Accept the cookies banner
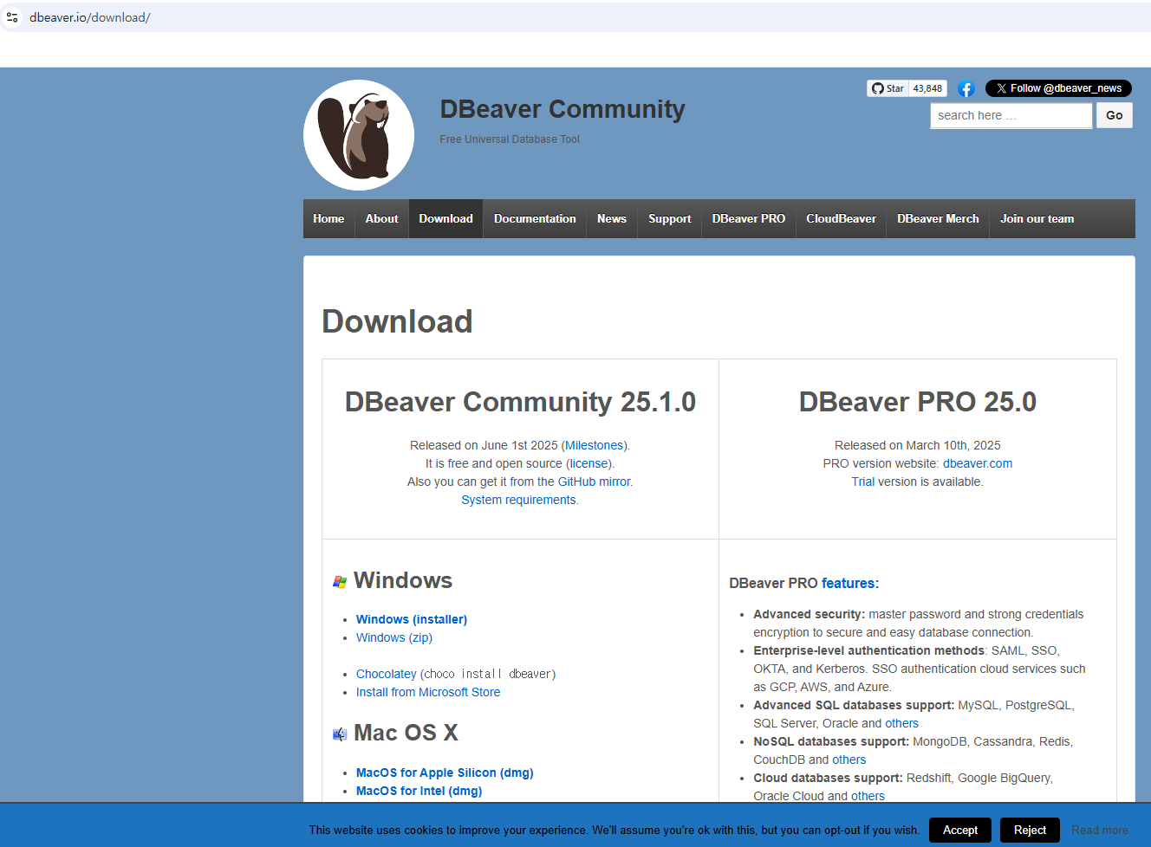Viewport: 1151px width, 847px height. (x=960, y=830)
